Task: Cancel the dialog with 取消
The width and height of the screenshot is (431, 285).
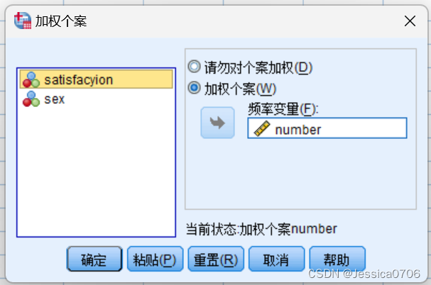Action: 276,259
